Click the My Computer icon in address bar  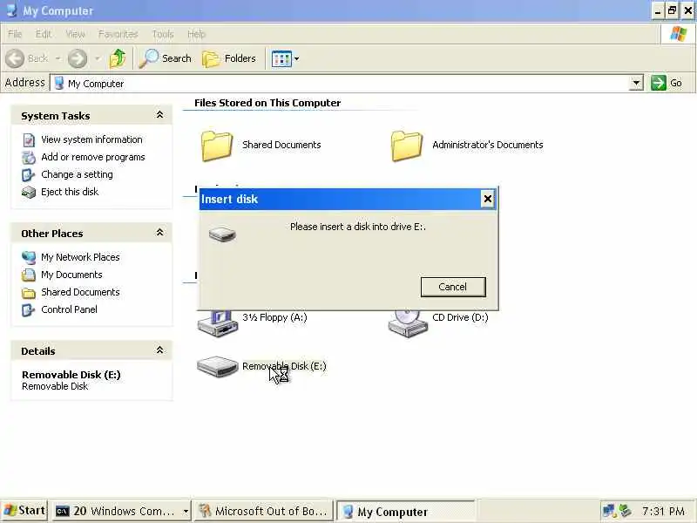click(59, 83)
